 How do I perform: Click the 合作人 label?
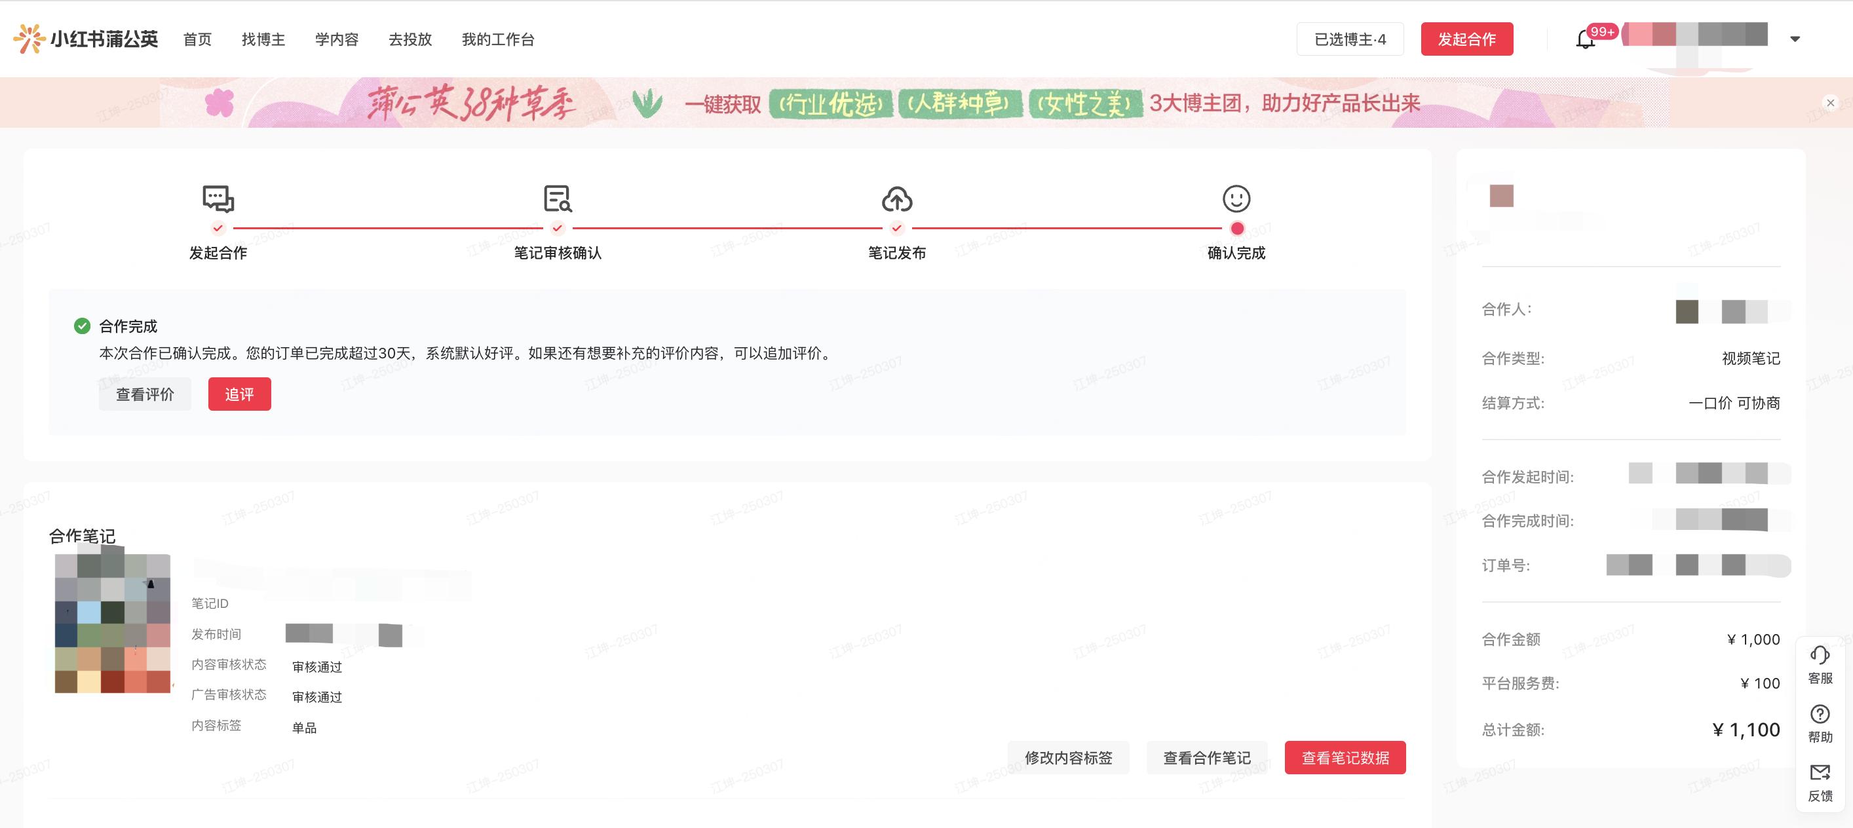1506,309
